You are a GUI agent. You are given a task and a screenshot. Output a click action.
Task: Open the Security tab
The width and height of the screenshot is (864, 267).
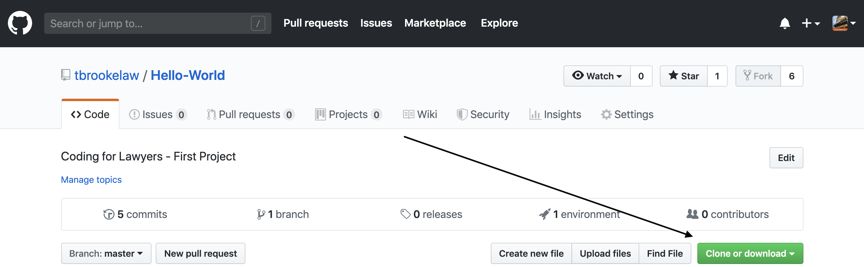483,114
